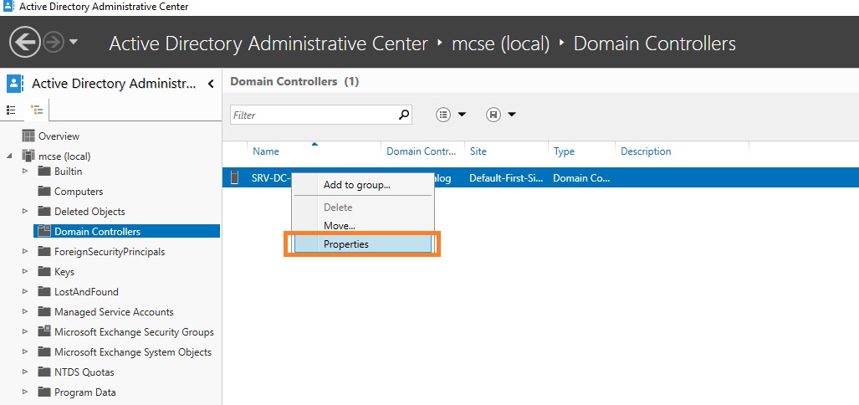This screenshot has height=405, width=859.
Task: Open the view options list dropdown
Action: (452, 115)
